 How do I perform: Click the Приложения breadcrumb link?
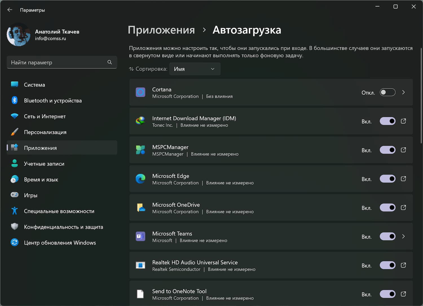coord(161,30)
